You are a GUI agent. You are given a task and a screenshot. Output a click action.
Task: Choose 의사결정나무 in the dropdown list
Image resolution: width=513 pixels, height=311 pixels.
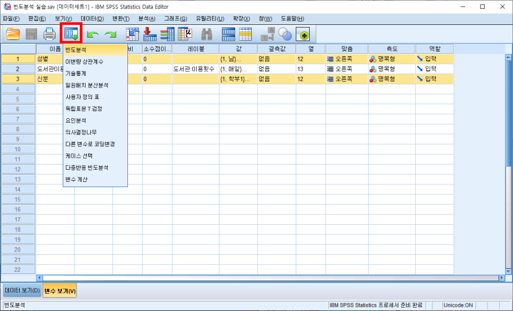point(95,132)
